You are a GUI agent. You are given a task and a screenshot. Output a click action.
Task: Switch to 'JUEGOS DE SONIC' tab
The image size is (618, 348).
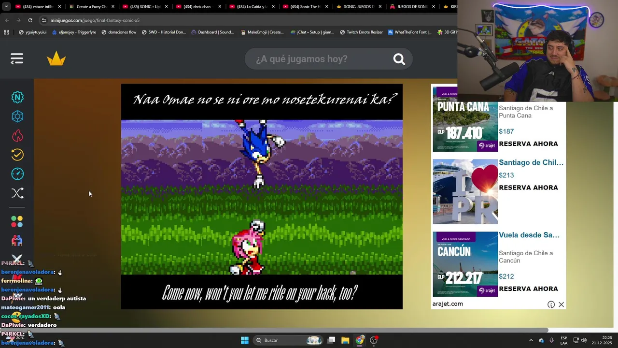pos(413,7)
